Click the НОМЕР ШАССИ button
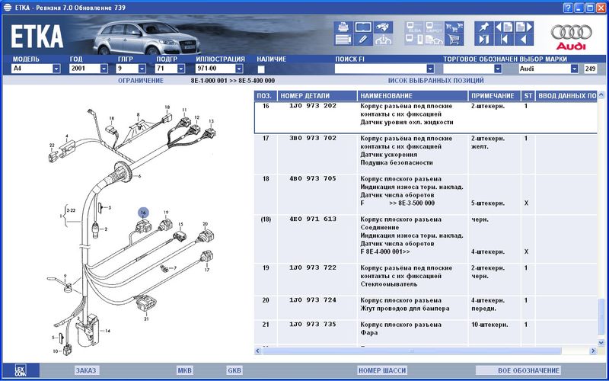Screen dimensions: 609x381 point(382,370)
